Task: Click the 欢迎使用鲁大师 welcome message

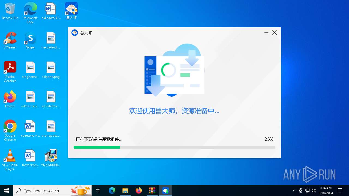Action: click(x=174, y=111)
